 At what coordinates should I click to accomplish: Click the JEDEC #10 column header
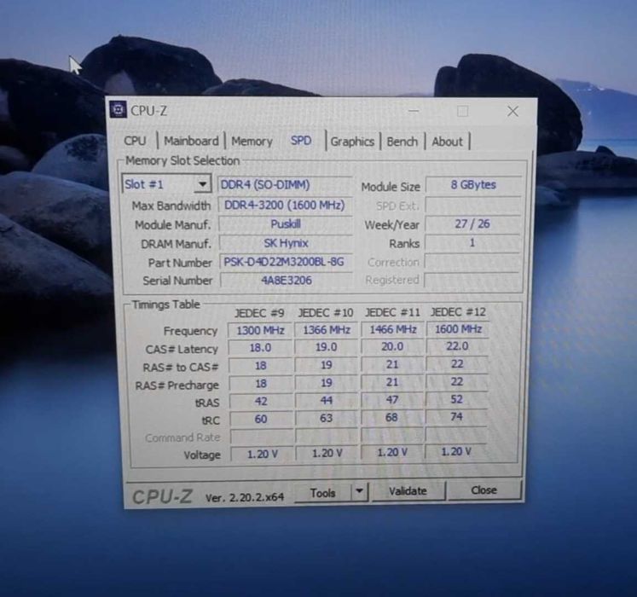(326, 312)
